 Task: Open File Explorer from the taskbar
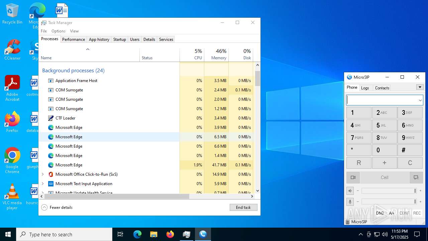153,234
